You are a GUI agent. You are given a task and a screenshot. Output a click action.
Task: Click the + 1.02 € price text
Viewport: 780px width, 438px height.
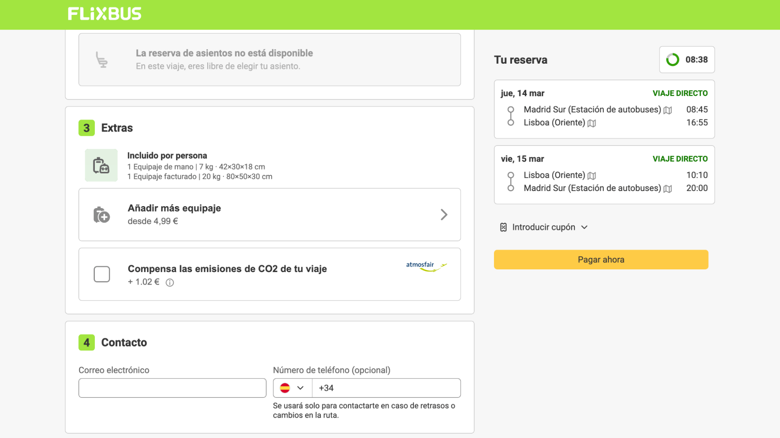(x=144, y=282)
